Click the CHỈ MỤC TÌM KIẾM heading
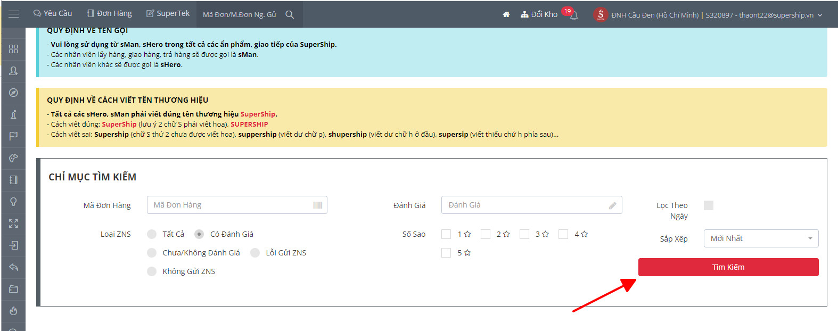Screen dimensions: 838x331 tap(93, 177)
